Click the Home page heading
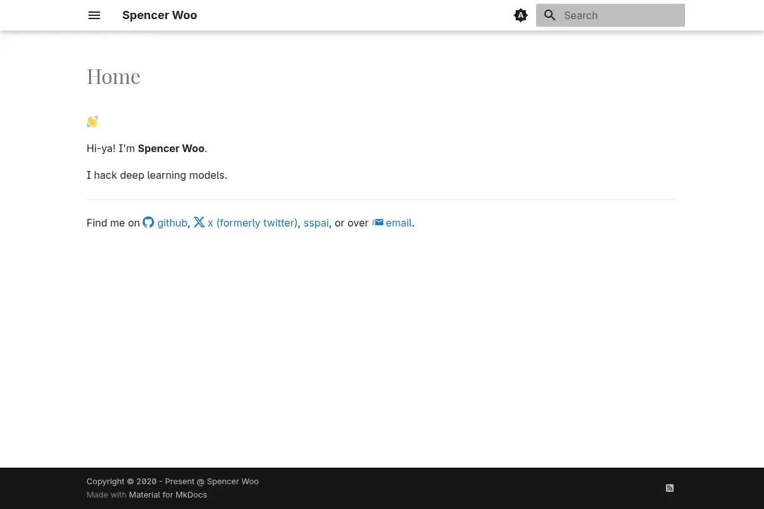 pyautogui.click(x=113, y=76)
